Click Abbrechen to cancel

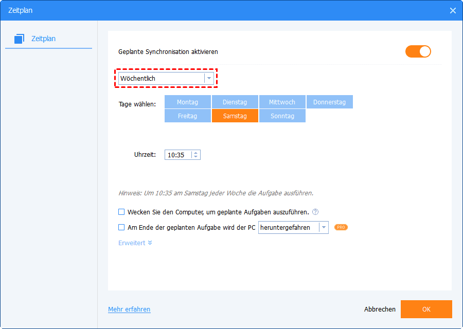380,309
